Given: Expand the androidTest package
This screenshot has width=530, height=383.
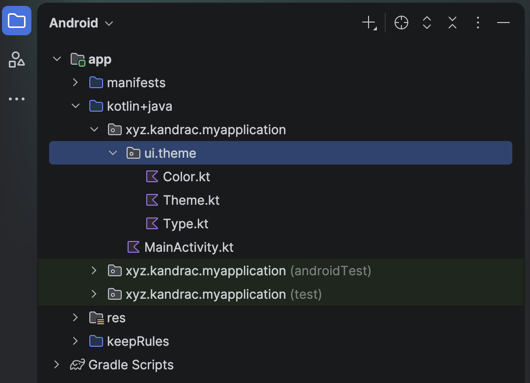Looking at the screenshot, I should 94,271.
